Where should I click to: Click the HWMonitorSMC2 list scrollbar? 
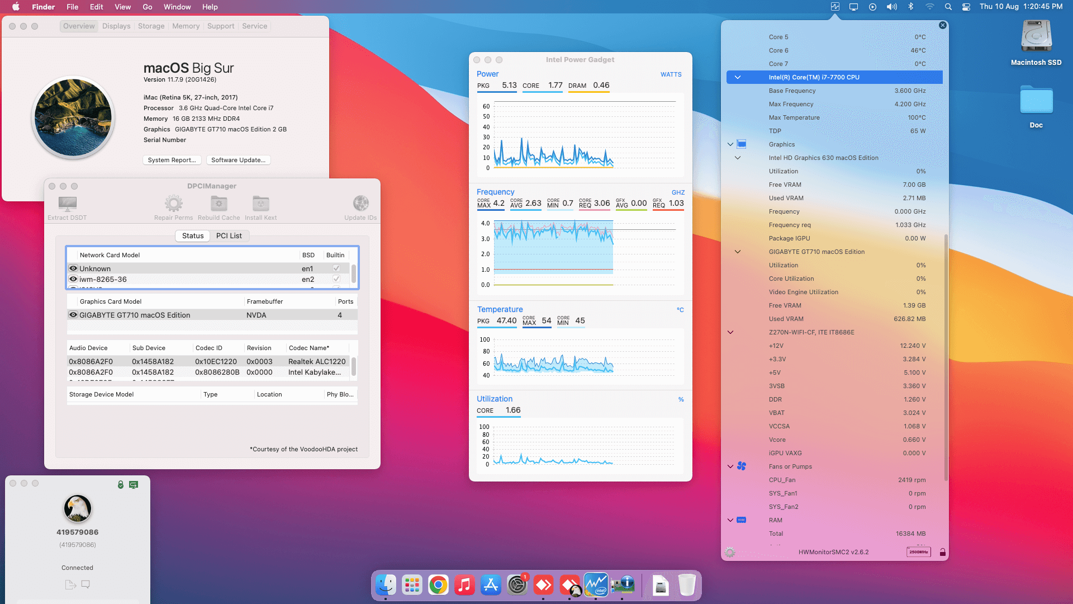click(x=946, y=358)
